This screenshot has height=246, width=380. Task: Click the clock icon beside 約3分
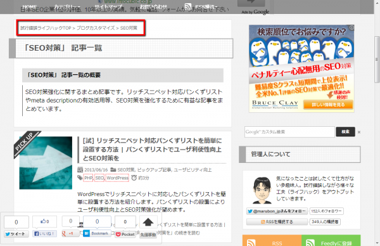[x=134, y=178]
